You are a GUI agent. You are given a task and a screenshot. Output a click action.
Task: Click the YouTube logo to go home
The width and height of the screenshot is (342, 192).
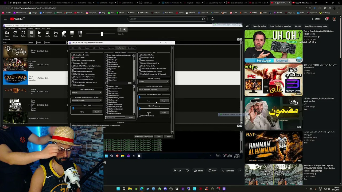click(17, 19)
